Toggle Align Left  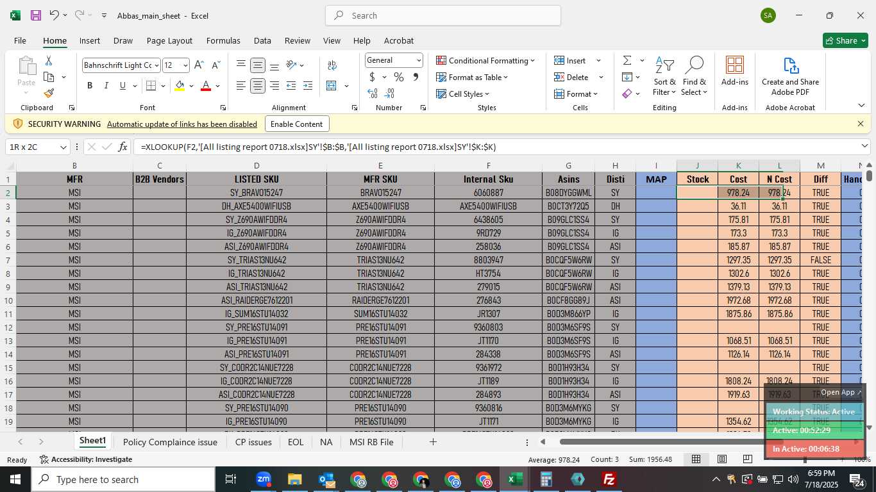241,86
